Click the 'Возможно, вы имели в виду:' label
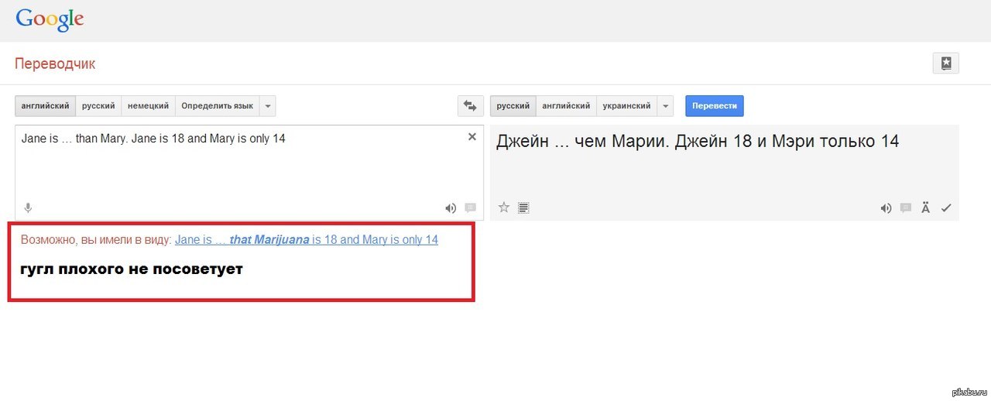 [96, 240]
